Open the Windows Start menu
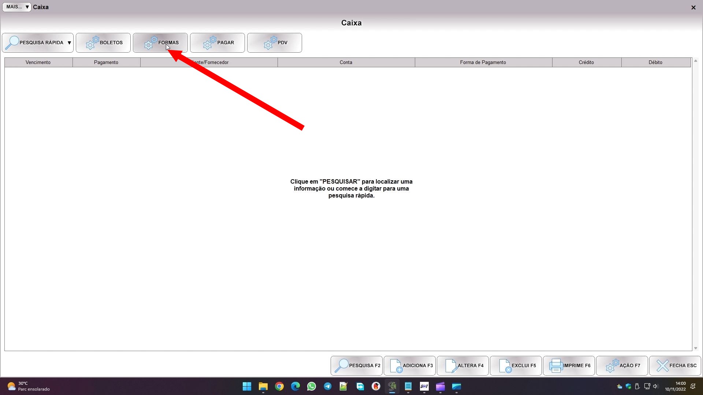703x395 pixels. tap(247, 386)
